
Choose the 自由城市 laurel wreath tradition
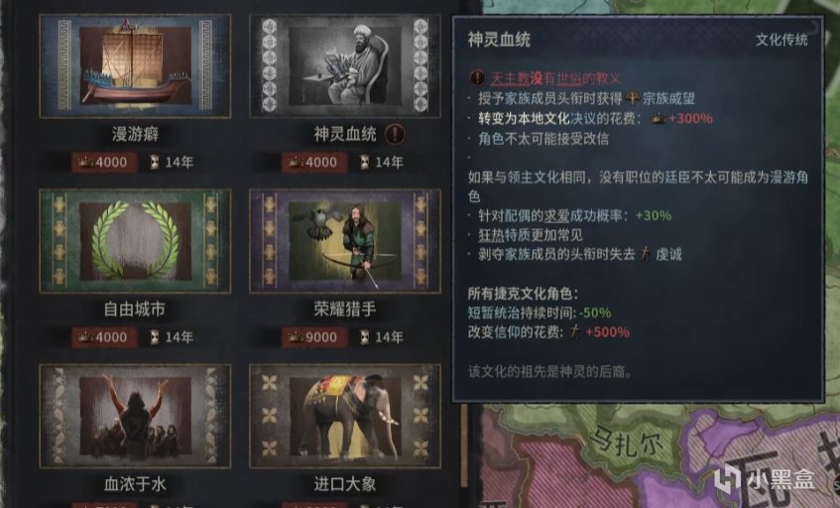coord(135,240)
